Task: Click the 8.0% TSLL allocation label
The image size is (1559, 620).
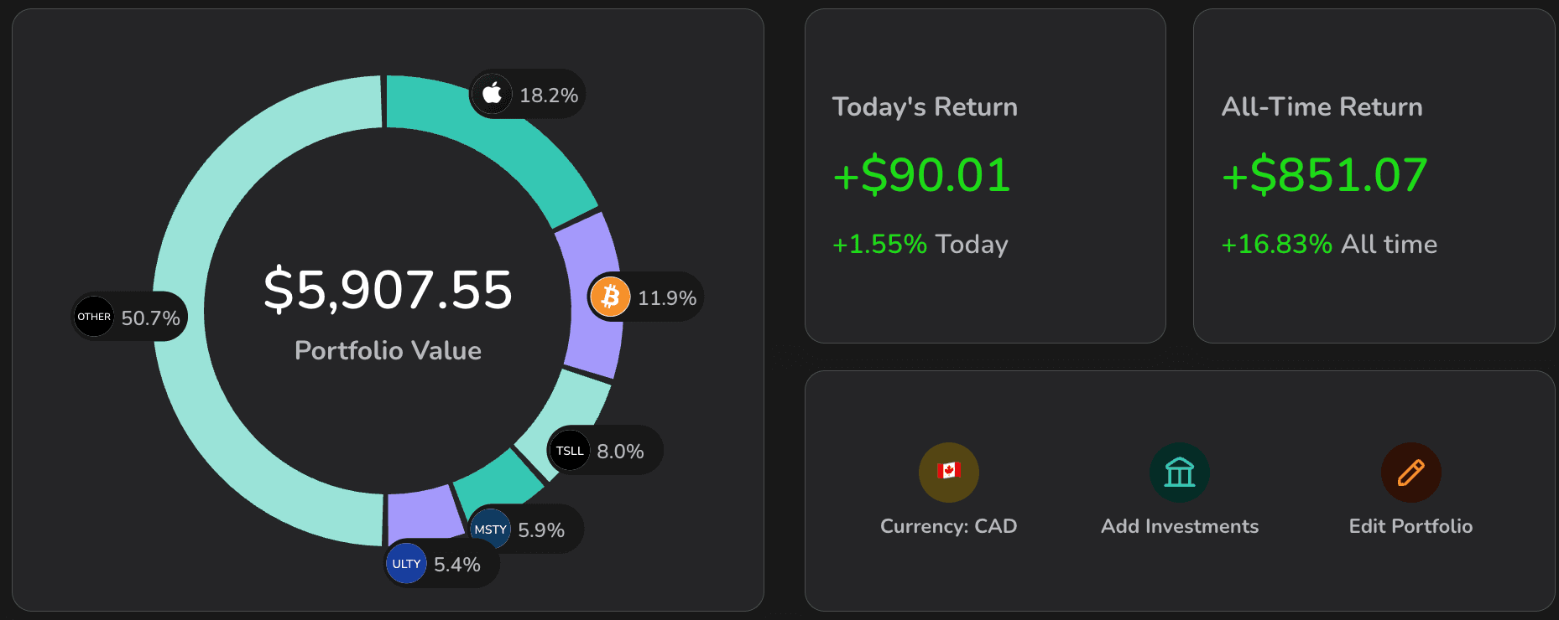Action: 620,452
